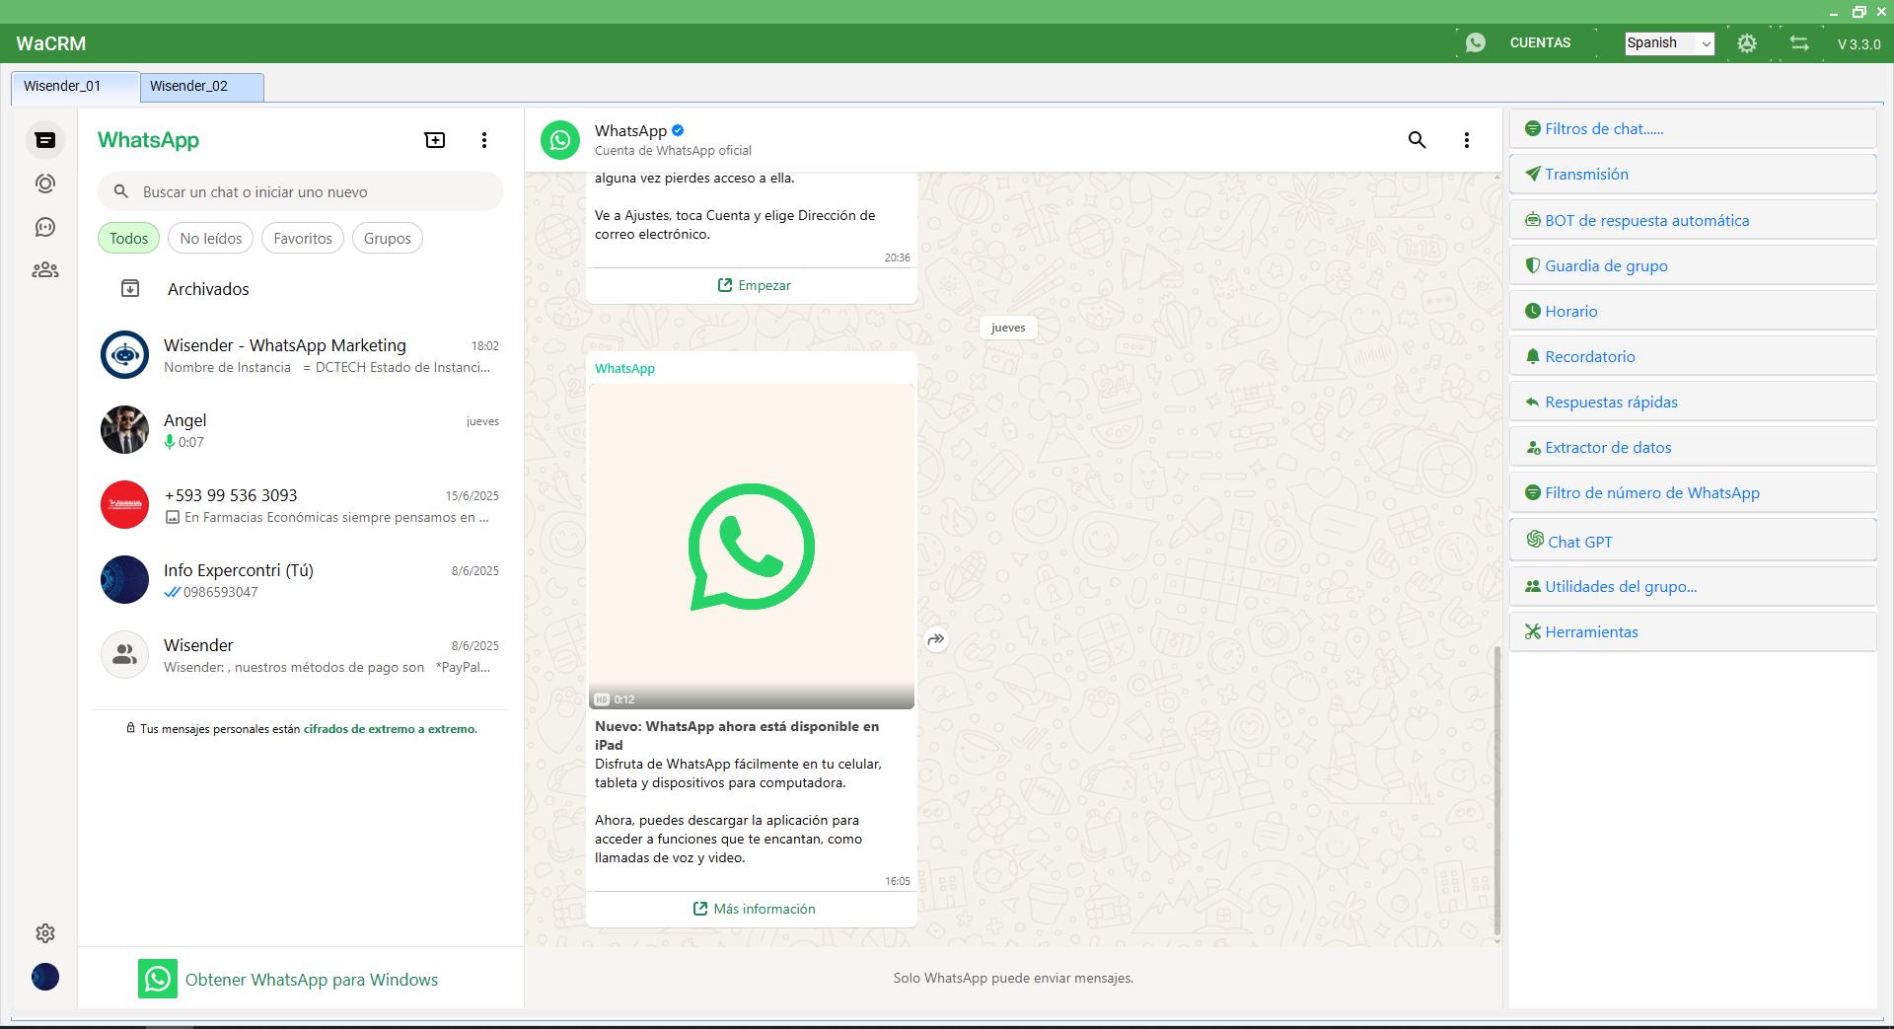1894x1029 pixels.
Task: Start a new chat with the plus icon
Action: click(x=435, y=140)
